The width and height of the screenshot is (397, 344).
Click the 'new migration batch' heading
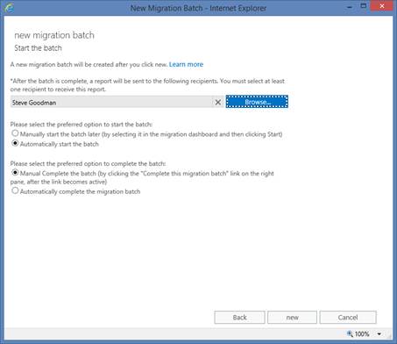54,35
